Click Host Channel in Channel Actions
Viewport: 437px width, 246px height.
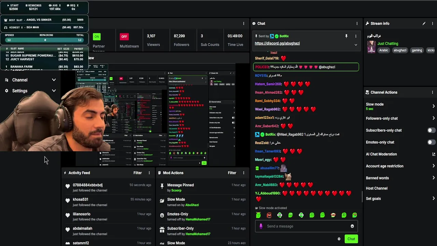[x=377, y=188]
